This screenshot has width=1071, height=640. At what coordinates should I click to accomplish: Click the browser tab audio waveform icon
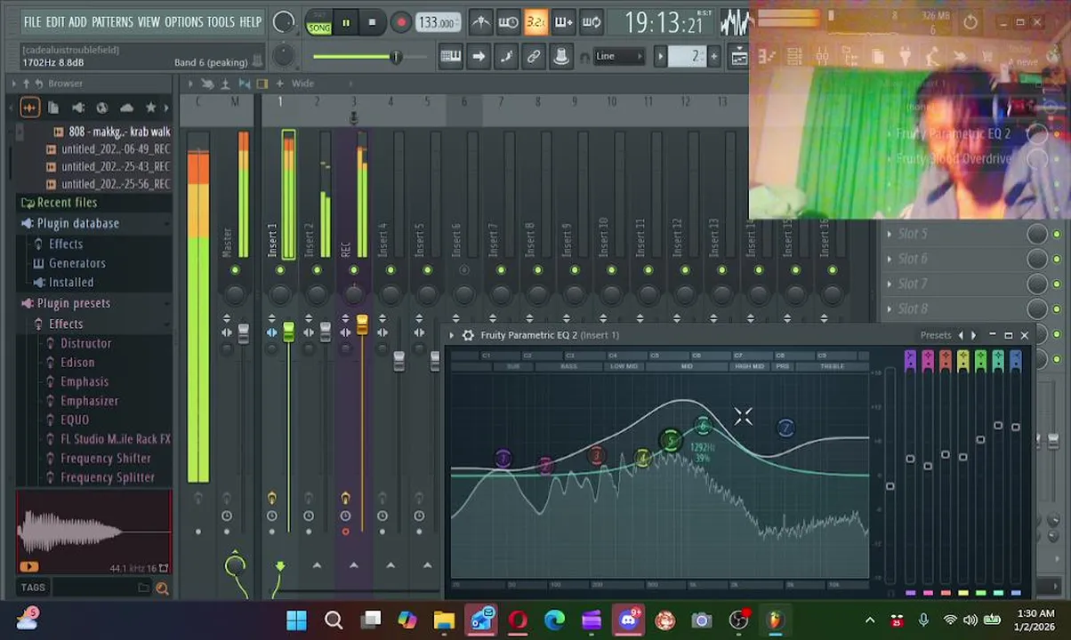(x=29, y=108)
